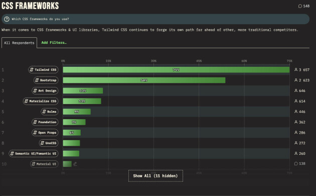Click the respondent count 3 657
This screenshot has width=316, height=196.
click(304, 70)
